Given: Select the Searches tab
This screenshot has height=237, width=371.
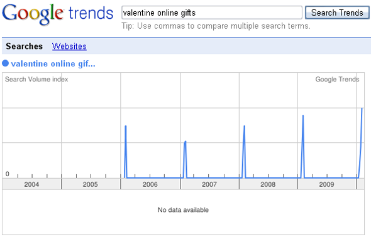Looking at the screenshot, I should pyautogui.click(x=25, y=46).
